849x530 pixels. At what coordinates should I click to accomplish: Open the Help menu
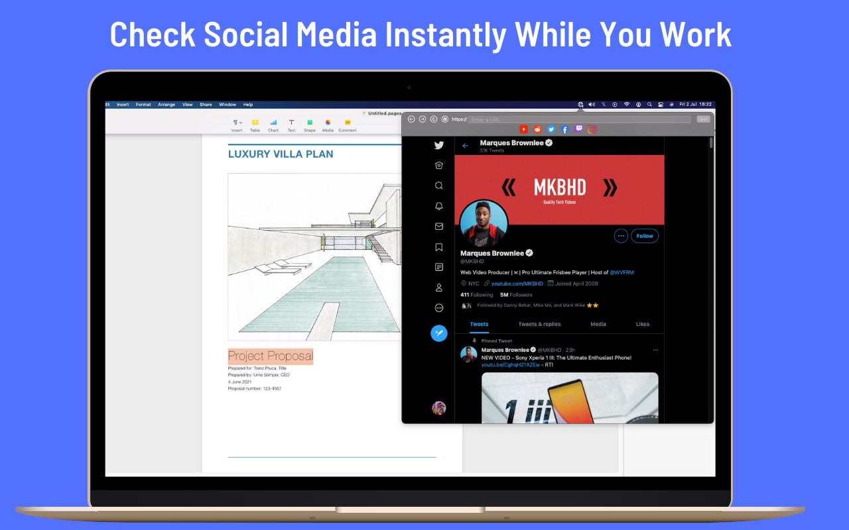pos(248,105)
